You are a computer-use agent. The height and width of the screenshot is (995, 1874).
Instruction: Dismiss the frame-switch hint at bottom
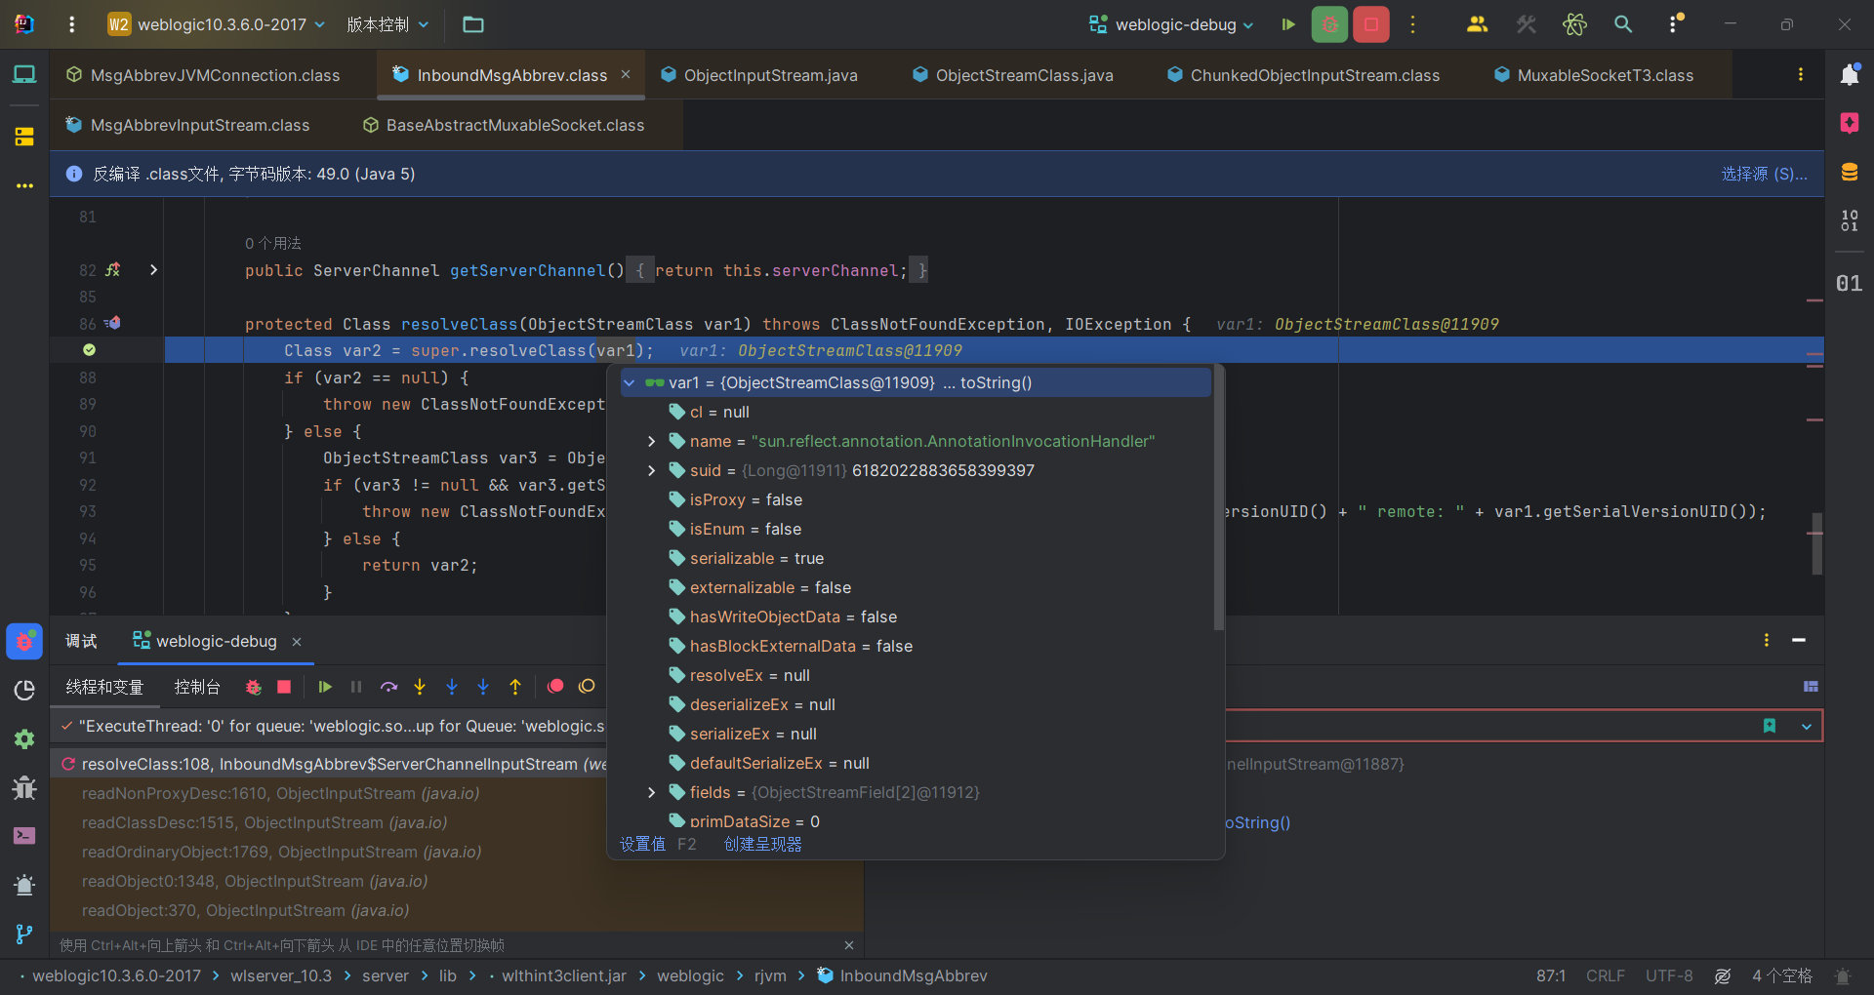click(848, 945)
